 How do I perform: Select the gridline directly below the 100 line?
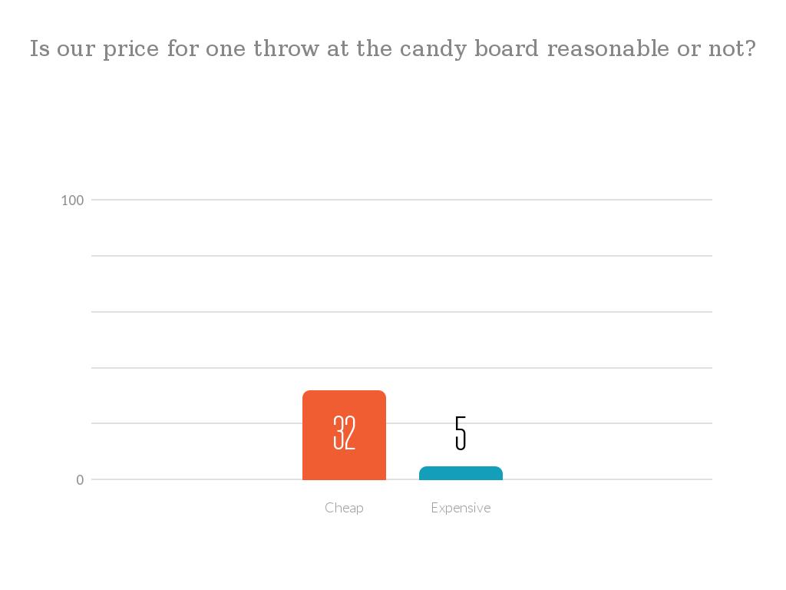coord(401,256)
